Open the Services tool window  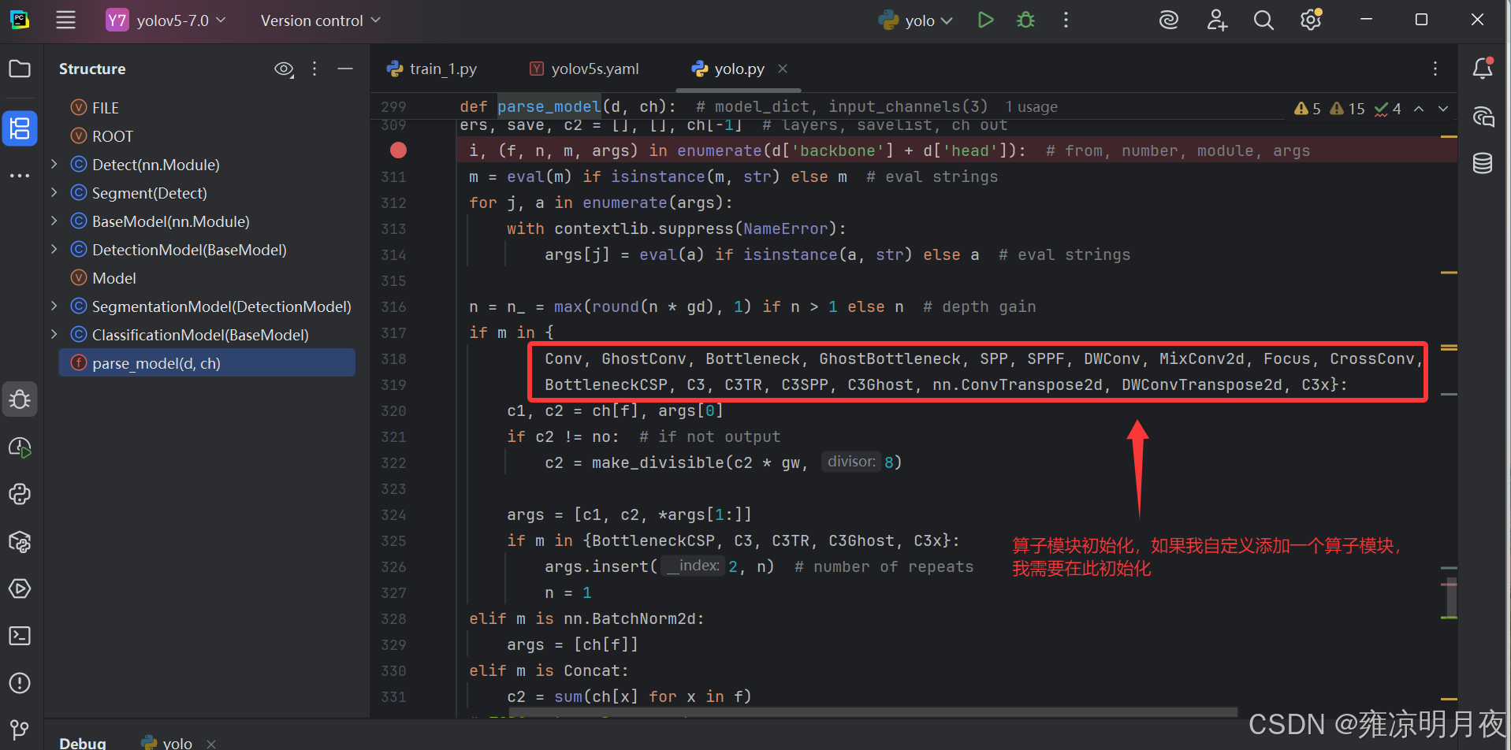pyautogui.click(x=20, y=588)
